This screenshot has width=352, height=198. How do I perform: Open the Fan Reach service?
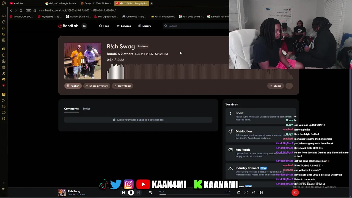click(260, 153)
